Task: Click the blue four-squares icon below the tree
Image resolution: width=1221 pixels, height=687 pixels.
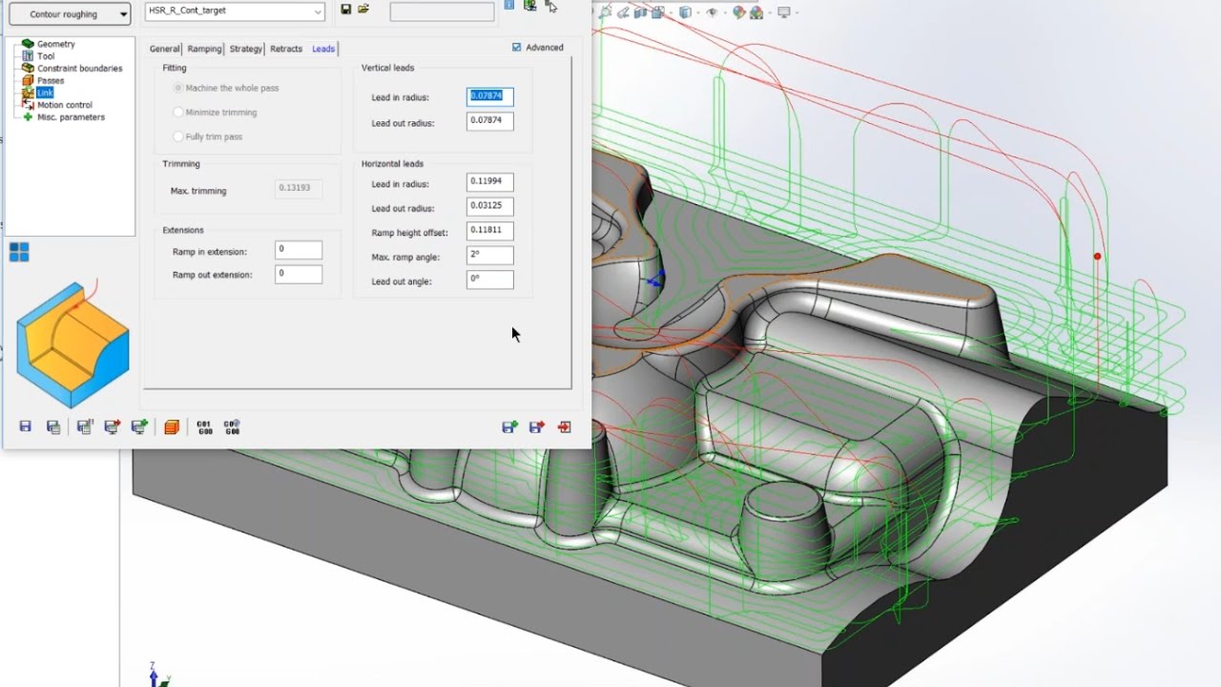Action: (19, 252)
